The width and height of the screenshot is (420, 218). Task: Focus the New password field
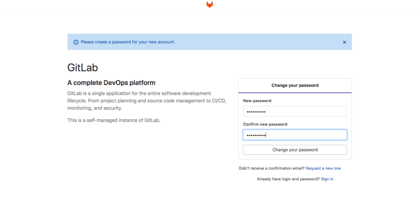tap(295, 112)
